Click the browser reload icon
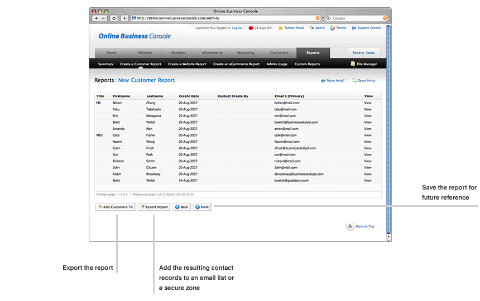 (114, 18)
